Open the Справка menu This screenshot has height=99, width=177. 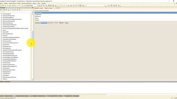(44, 3)
